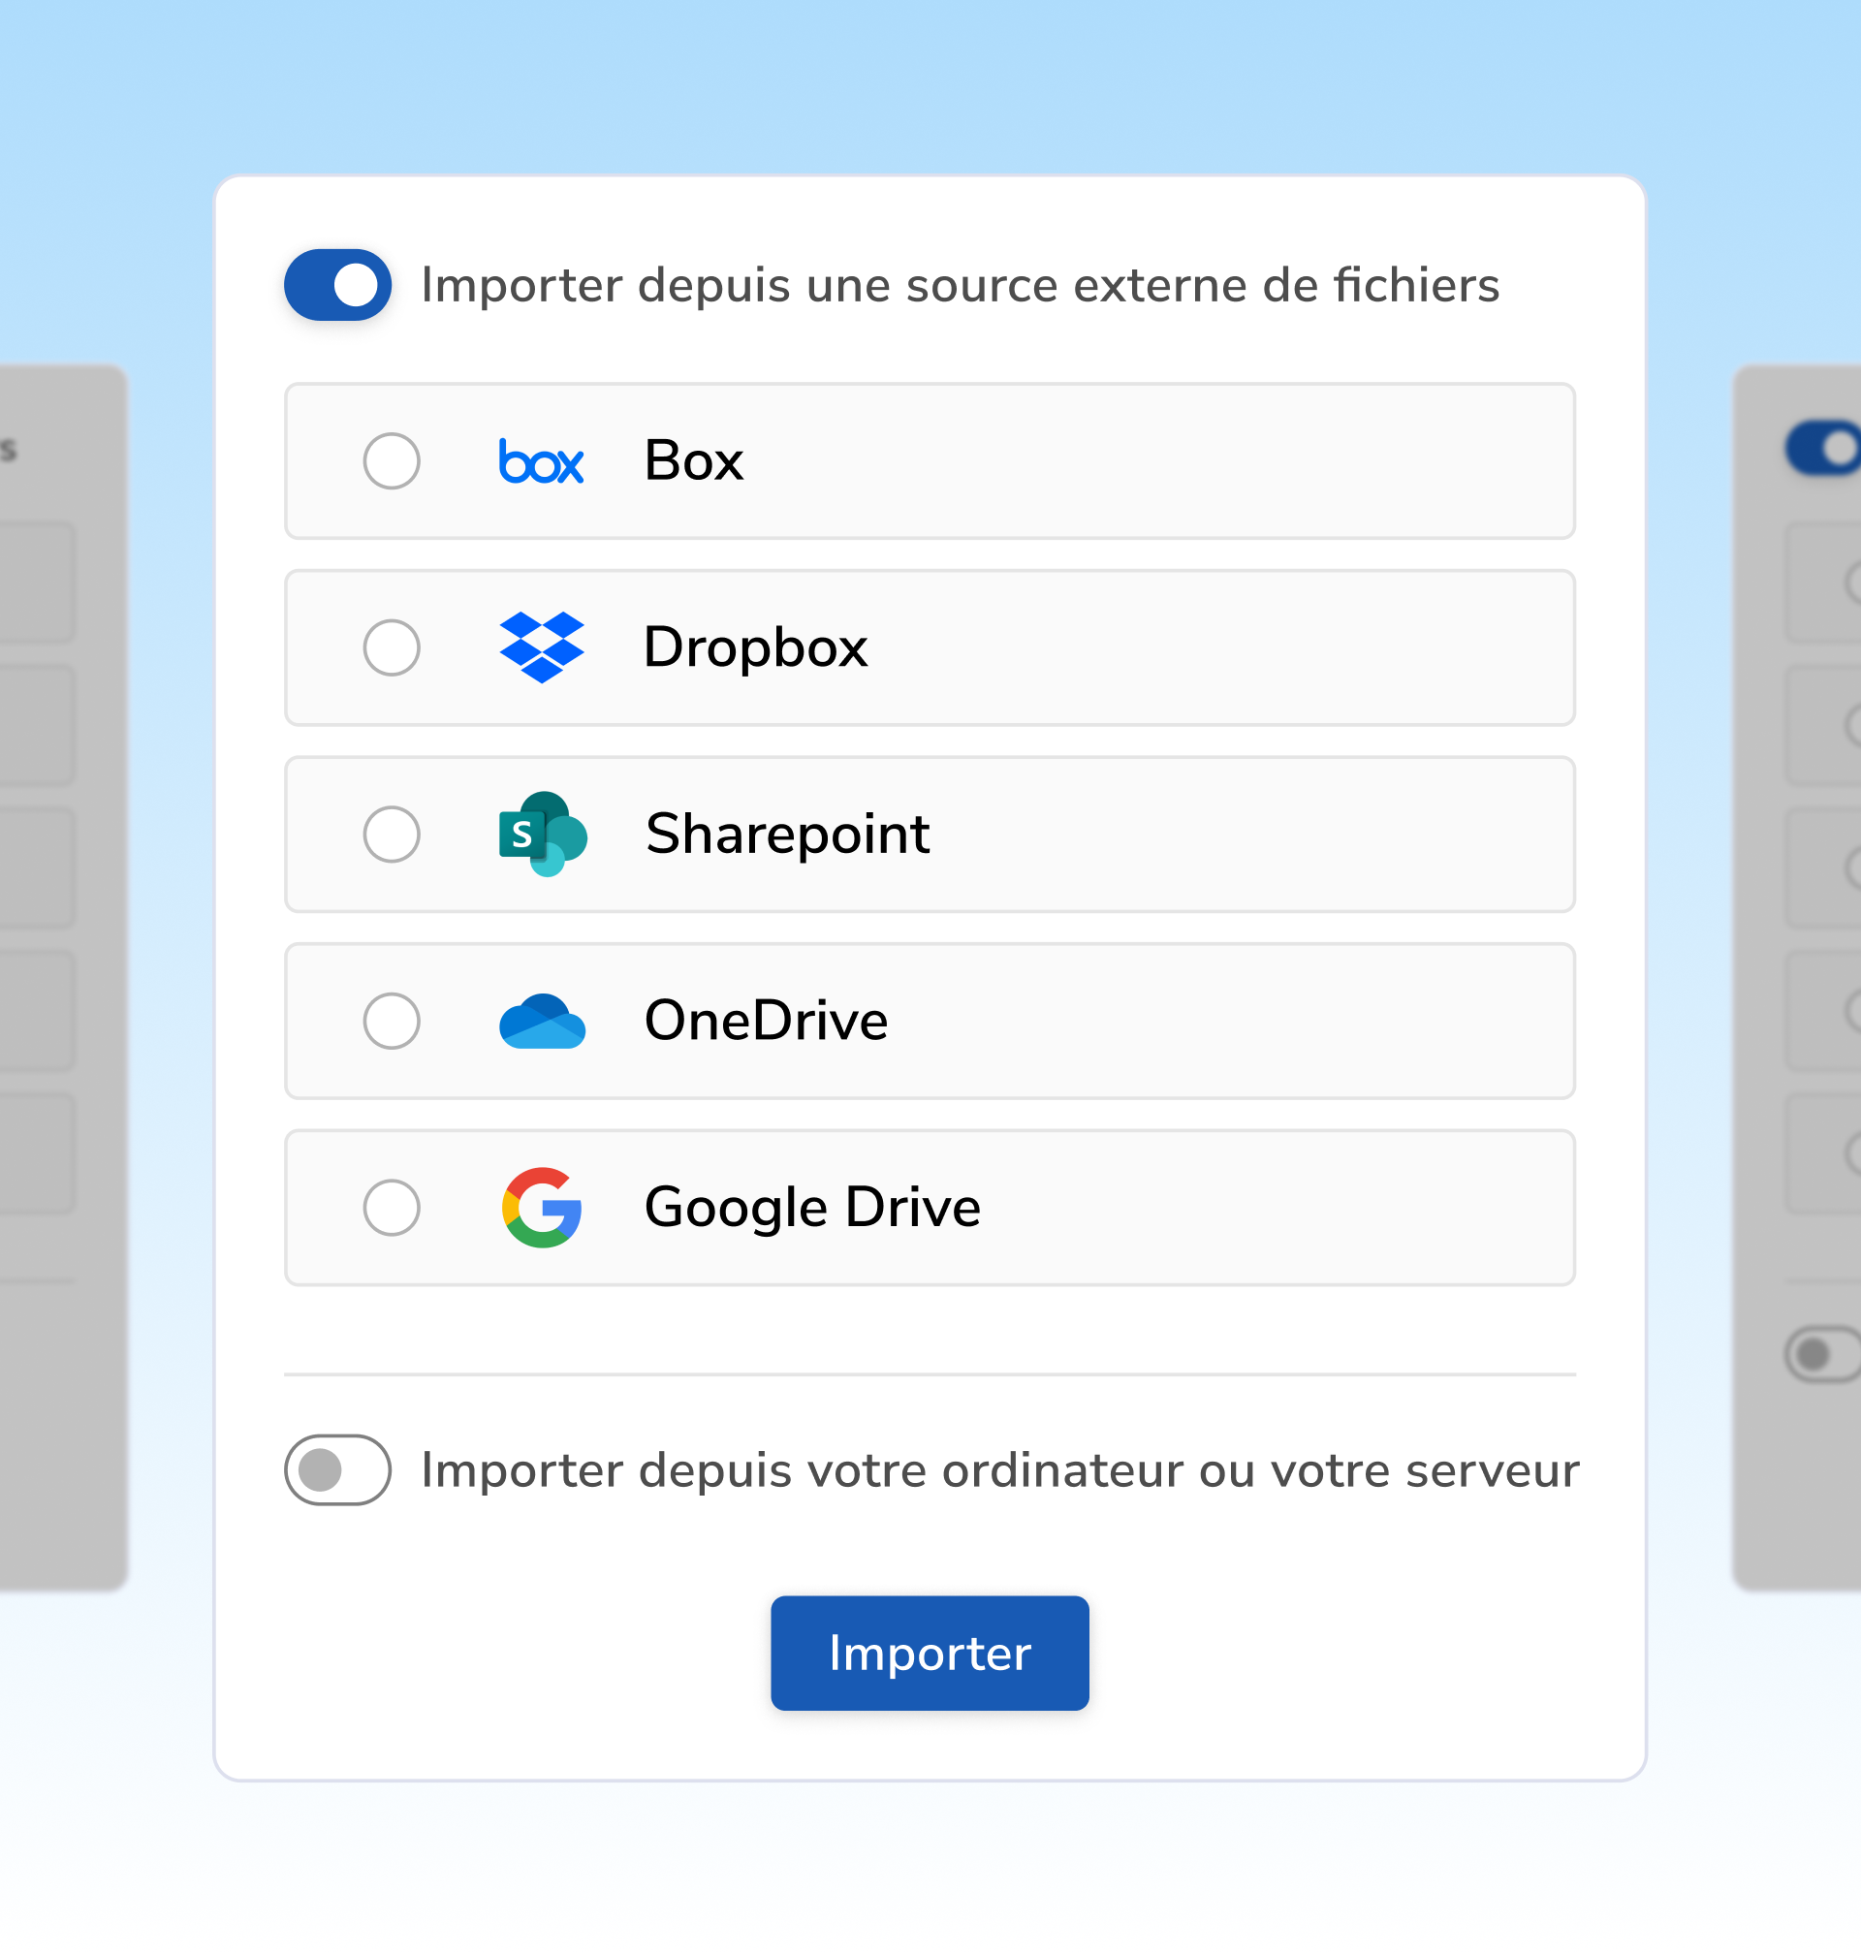Click the OneDrive cloud icon

[542, 1021]
